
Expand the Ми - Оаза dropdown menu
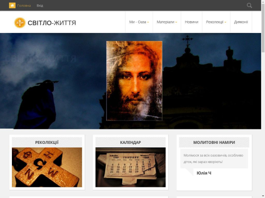click(139, 22)
